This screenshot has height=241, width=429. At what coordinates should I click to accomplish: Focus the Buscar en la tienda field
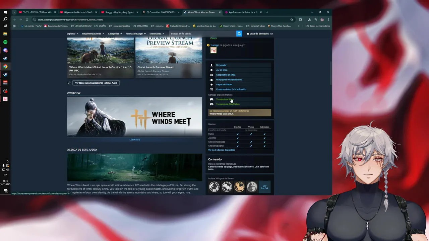point(203,34)
